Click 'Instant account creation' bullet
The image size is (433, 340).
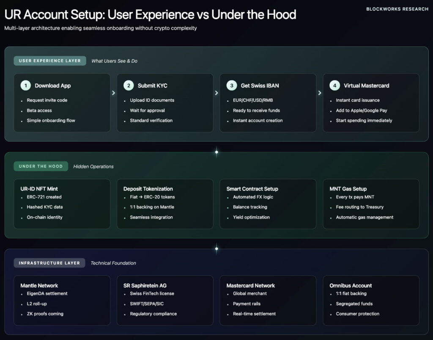(258, 121)
